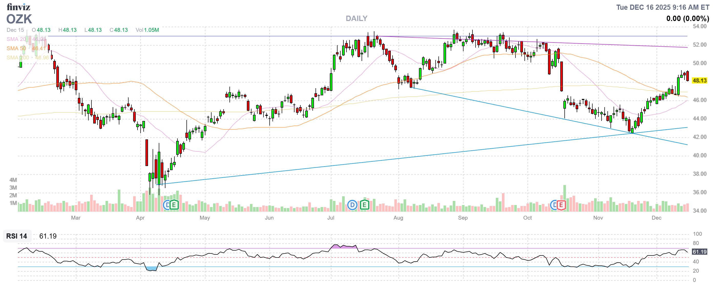
Task: Click the finviz logo
Action: [x=18, y=7]
